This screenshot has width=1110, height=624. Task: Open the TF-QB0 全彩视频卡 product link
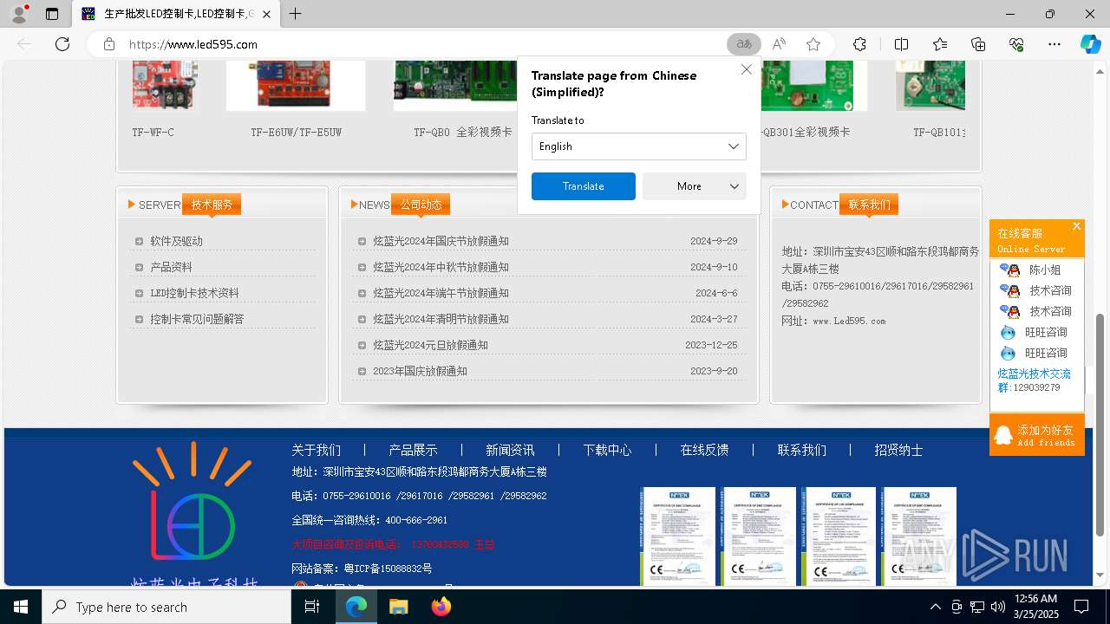pos(463,133)
